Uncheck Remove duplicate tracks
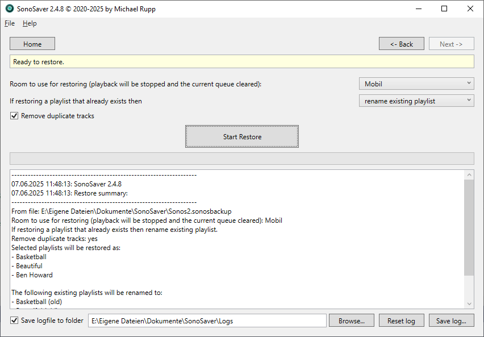This screenshot has width=484, height=337. pos(14,115)
